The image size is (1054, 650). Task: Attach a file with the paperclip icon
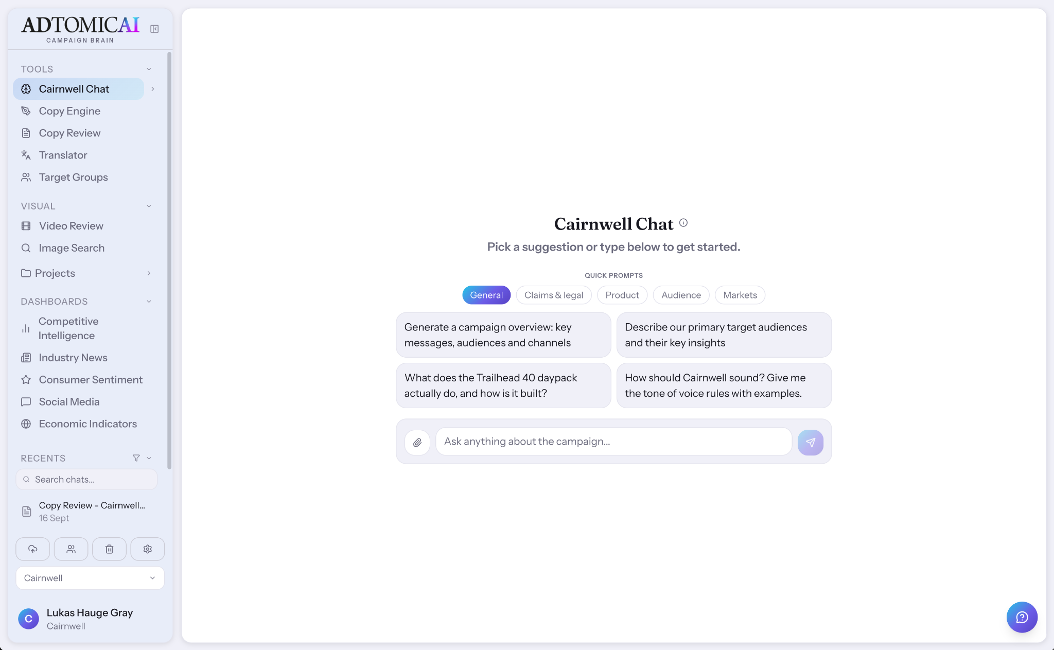click(x=417, y=442)
